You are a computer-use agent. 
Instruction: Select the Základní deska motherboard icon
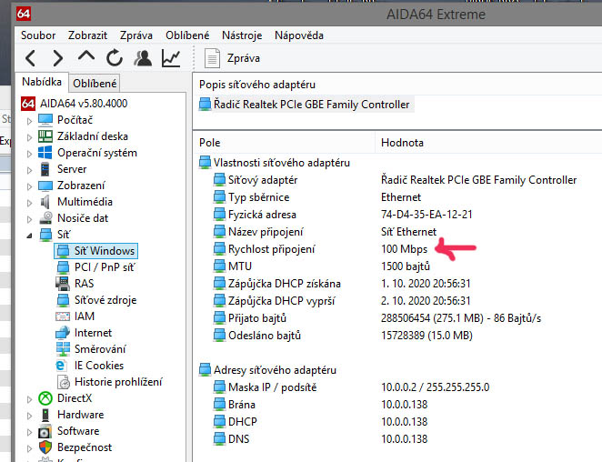click(x=45, y=136)
